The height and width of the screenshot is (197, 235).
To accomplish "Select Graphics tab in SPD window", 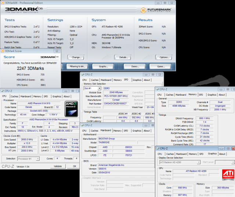I will click(137, 80).
